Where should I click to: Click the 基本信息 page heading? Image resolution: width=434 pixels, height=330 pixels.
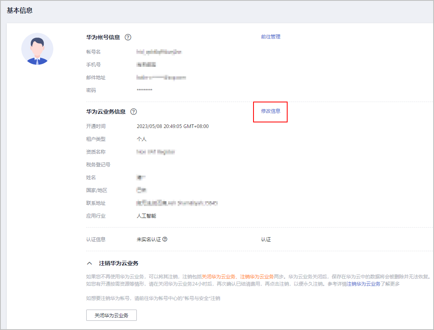pyautogui.click(x=20, y=10)
